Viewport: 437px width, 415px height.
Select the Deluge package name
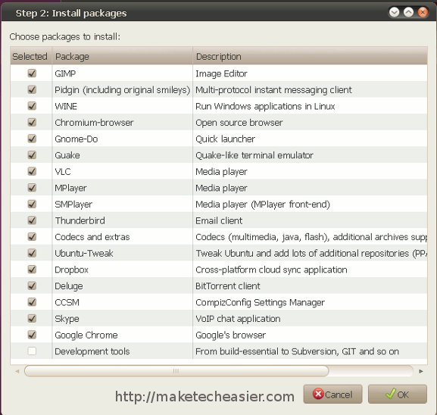point(69,286)
